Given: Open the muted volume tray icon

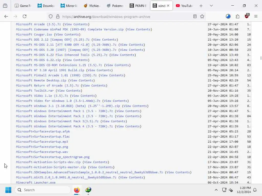Looking at the screenshot, I should tap(231, 190).
